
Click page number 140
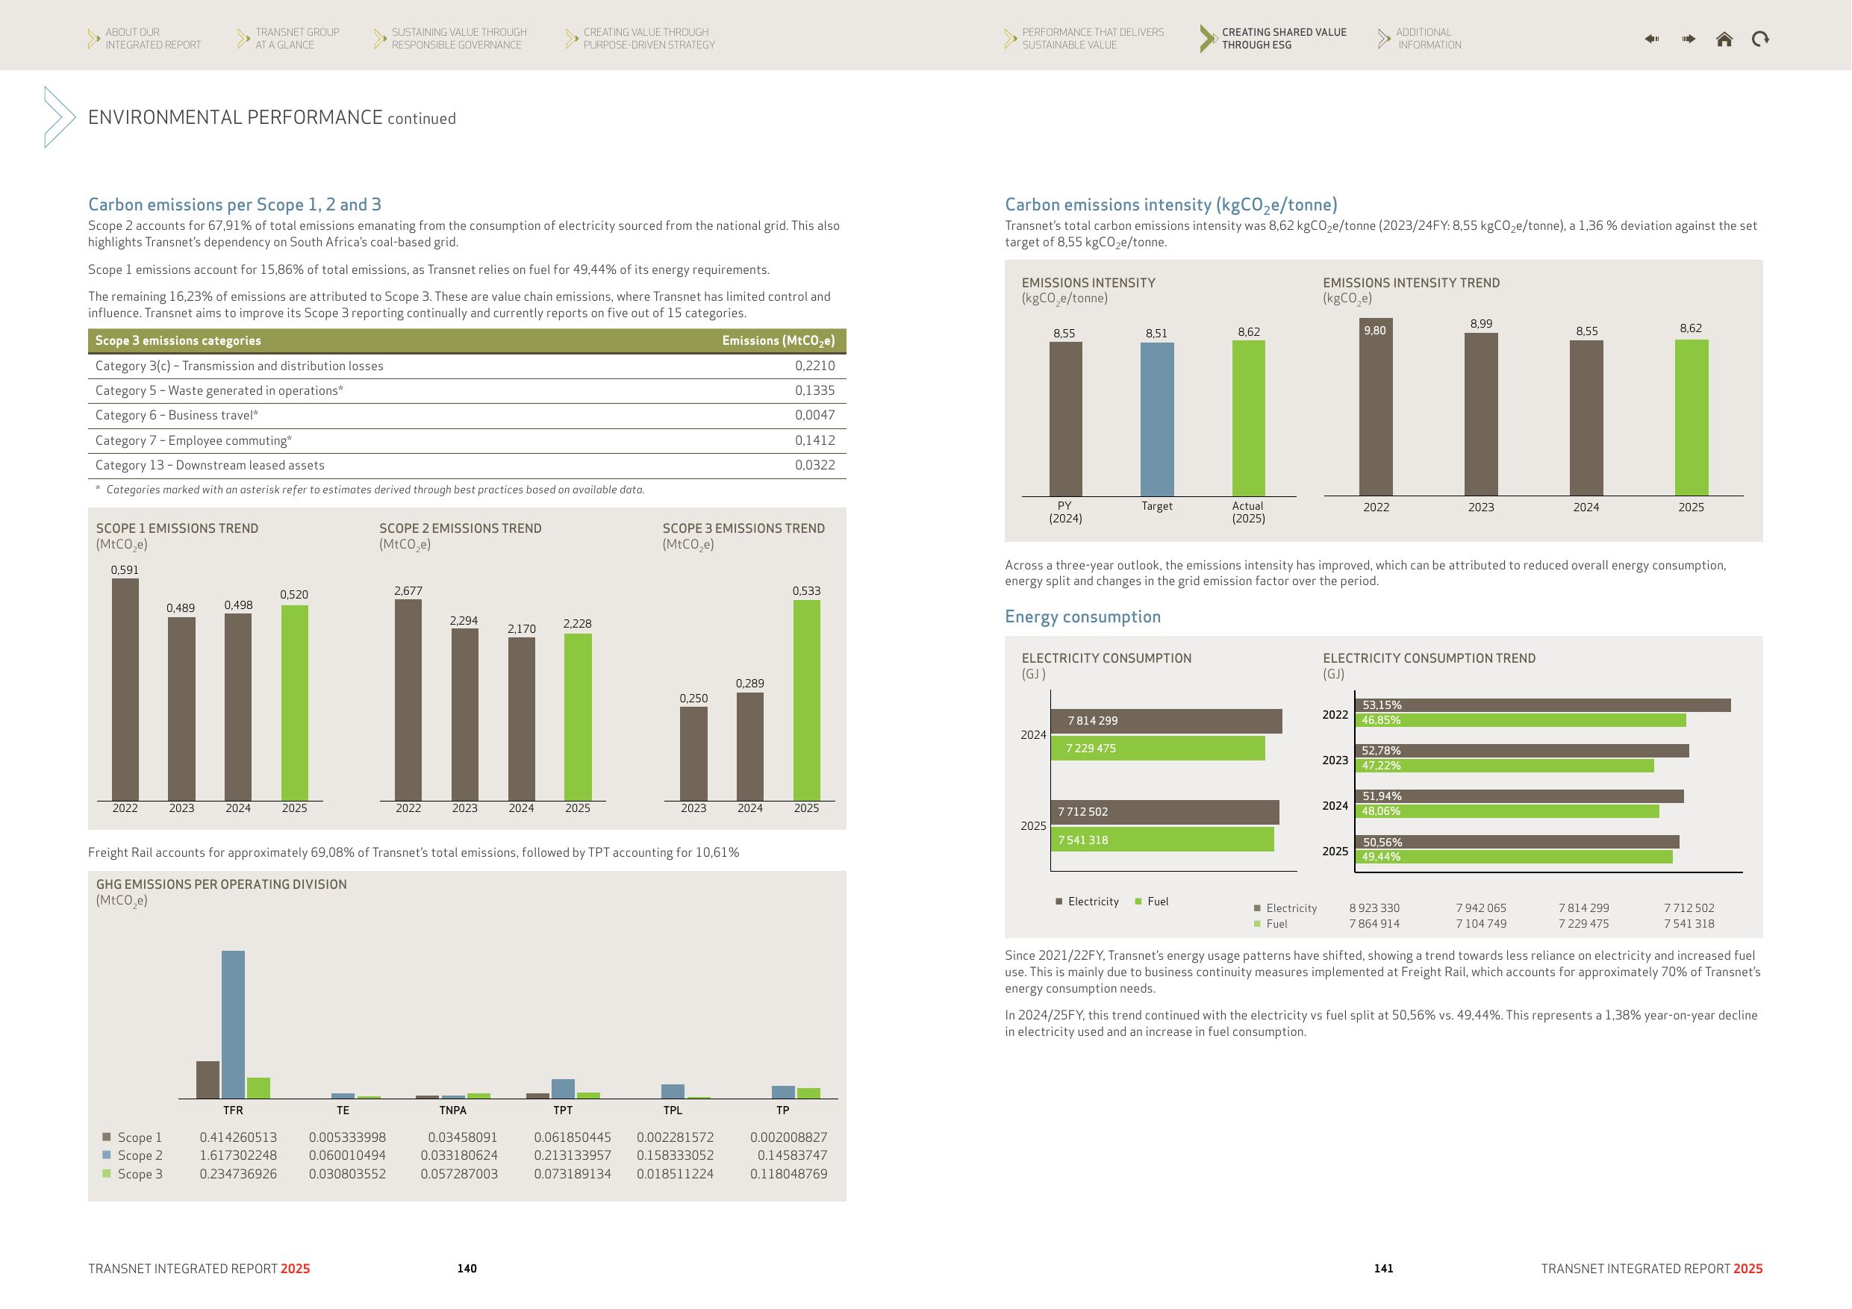pos(467,1269)
